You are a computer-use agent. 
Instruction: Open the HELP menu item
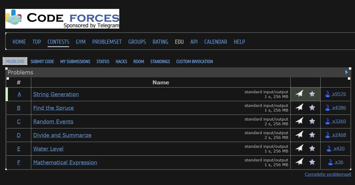click(239, 42)
